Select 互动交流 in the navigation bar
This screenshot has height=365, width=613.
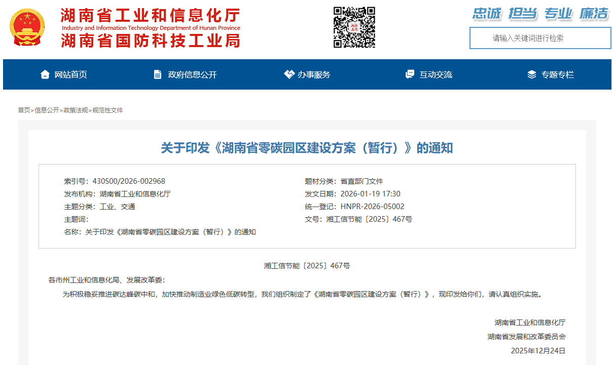(436, 74)
